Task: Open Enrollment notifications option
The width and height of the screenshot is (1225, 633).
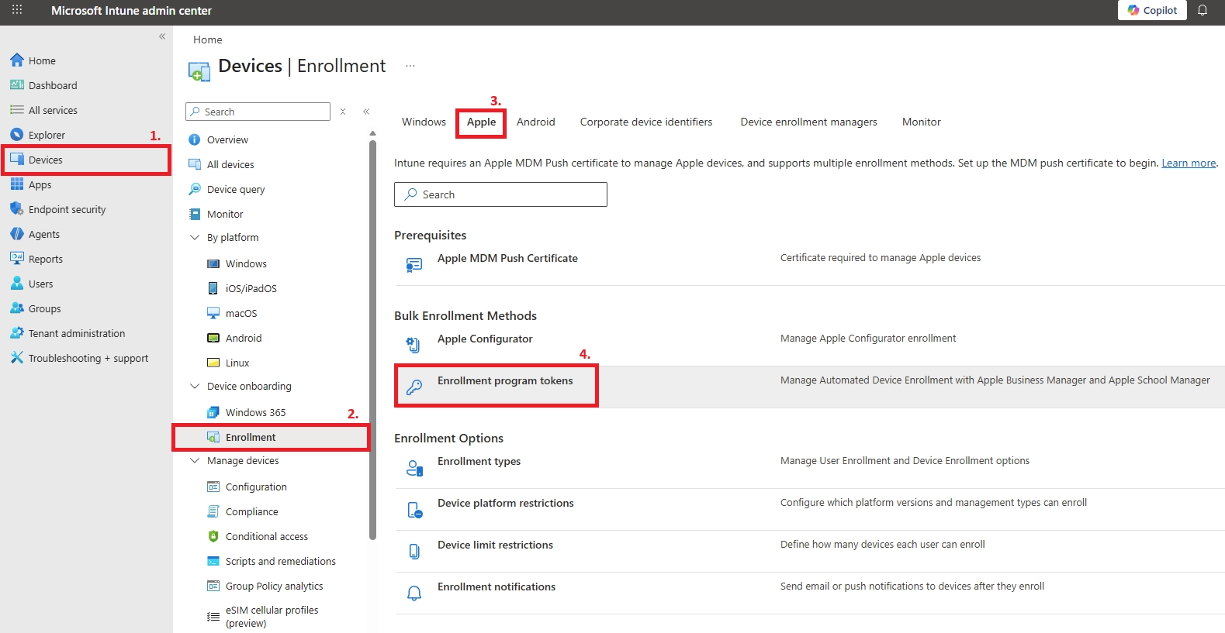Action: (x=497, y=587)
